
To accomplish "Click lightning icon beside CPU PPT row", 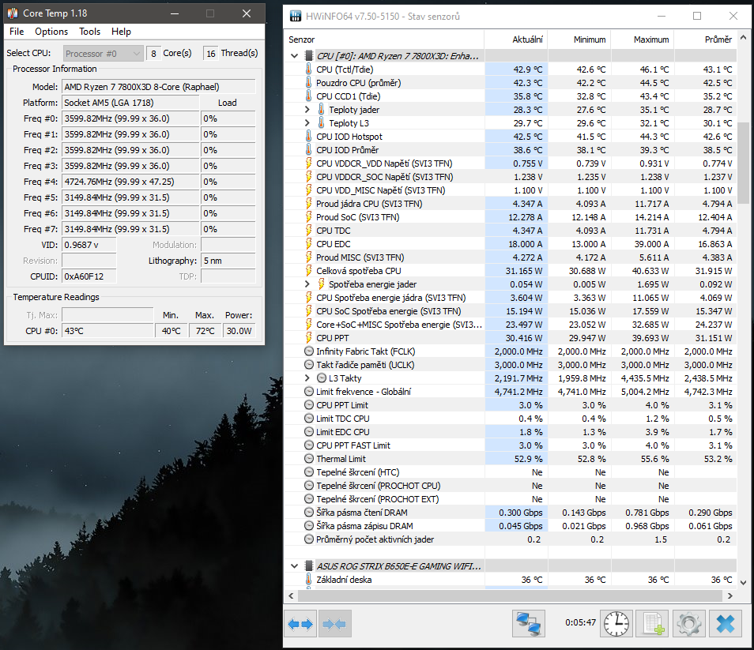I will coord(309,338).
